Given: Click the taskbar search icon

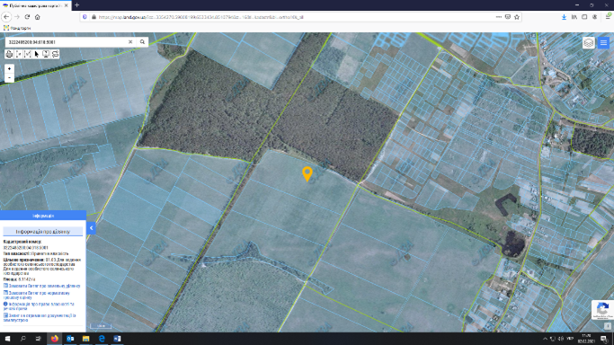Looking at the screenshot, I should click(x=22, y=339).
